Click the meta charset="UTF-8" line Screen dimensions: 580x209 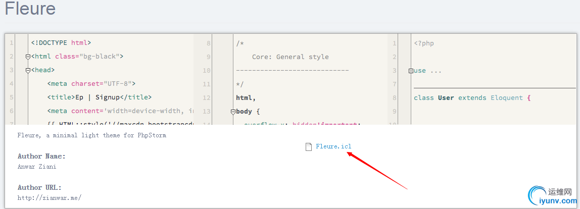[91, 84]
